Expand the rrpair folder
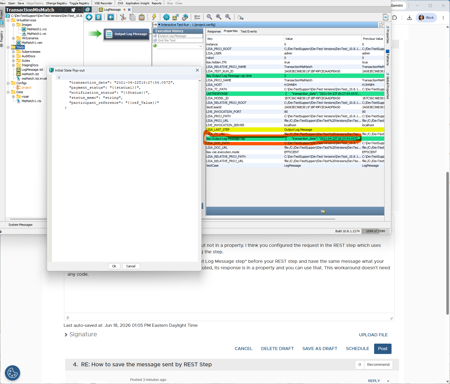 [13, 96]
